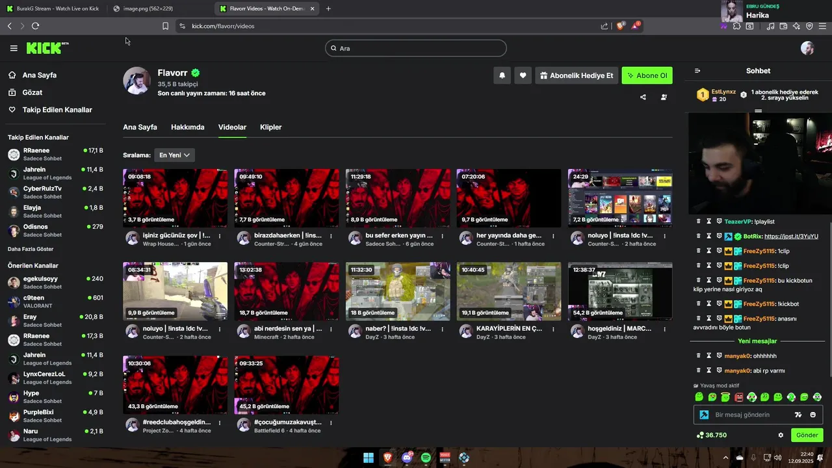The height and width of the screenshot is (468, 832).
Task: Click the chat identity badge icon
Action: 704,415
